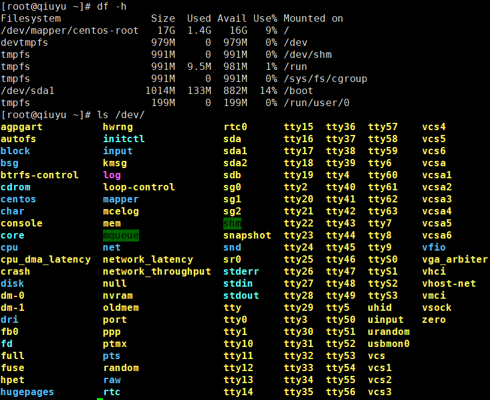Select the "agpgart" device entry
Image resolution: width=490 pixels, height=400 pixels.
click(22, 127)
